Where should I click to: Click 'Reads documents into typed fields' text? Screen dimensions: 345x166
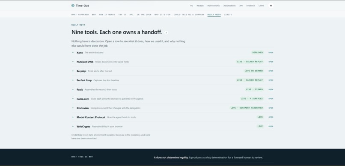(x=112, y=62)
